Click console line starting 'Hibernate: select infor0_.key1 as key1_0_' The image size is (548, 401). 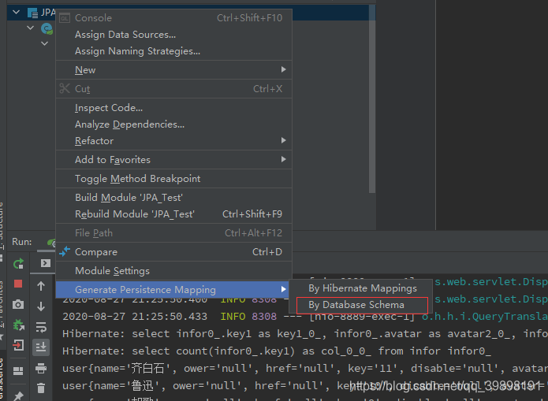[305, 333]
